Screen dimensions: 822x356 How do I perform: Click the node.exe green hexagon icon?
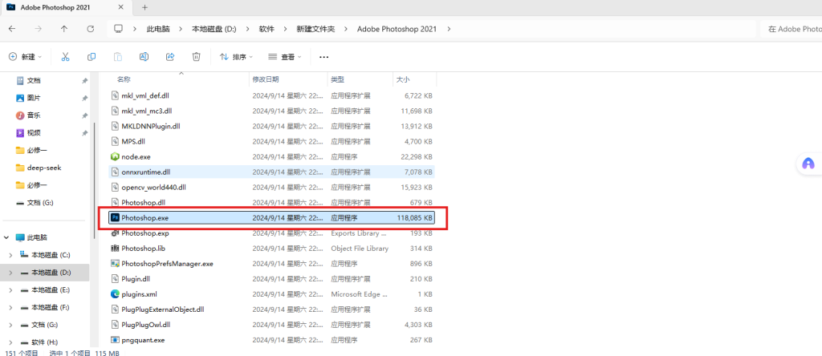[x=116, y=156]
